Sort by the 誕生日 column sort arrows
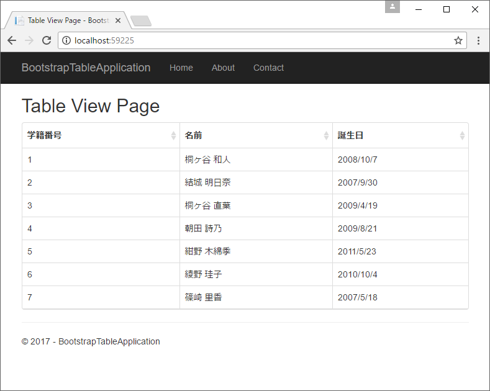This screenshot has height=391, width=490. click(x=462, y=135)
